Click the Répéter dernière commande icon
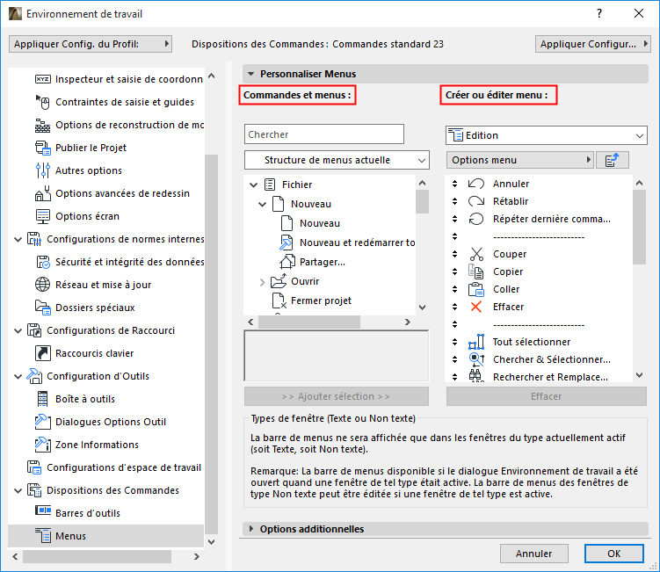The height and width of the screenshot is (572, 660). [x=476, y=219]
